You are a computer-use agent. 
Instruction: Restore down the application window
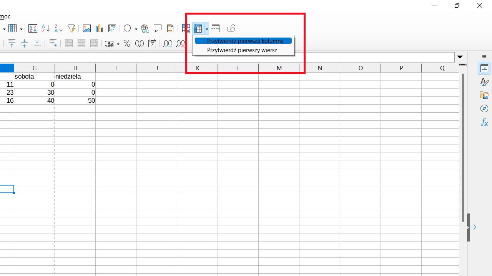pos(457,5)
